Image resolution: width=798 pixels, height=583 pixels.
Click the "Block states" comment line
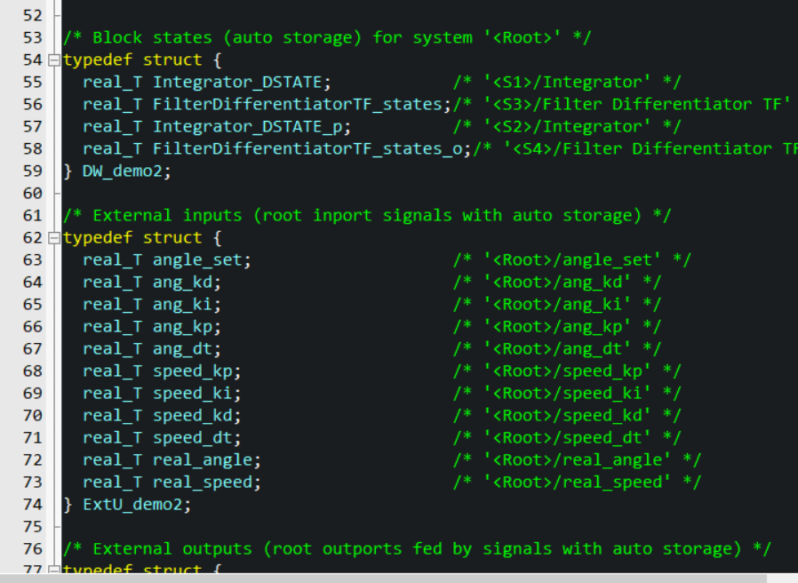(326, 37)
